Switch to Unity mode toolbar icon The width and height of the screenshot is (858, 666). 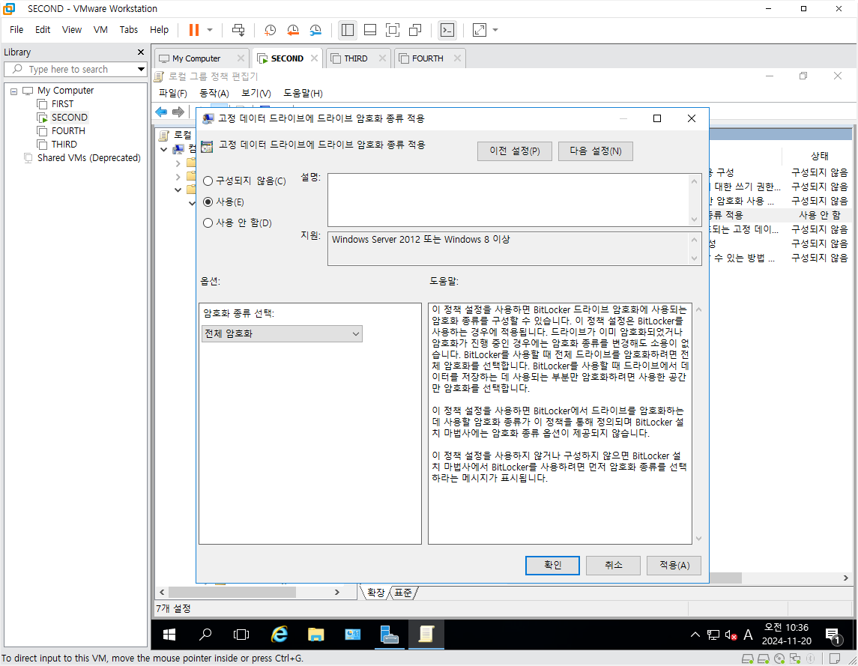pyautogui.click(x=415, y=30)
